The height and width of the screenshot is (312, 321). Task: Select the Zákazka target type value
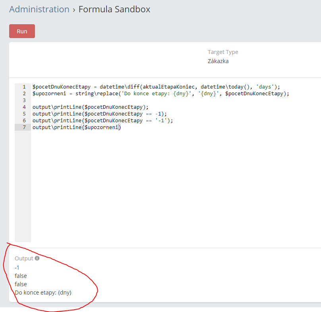coord(218,61)
